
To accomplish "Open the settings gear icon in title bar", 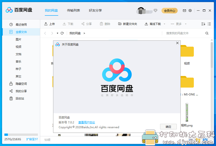I will point(190,11).
